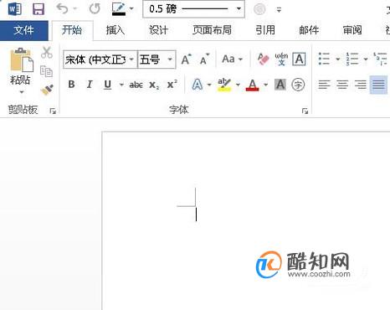Open highlight color dropdown arrow
The image size is (390, 310).
238,85
